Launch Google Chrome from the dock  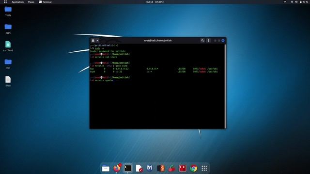[x=194, y=168]
